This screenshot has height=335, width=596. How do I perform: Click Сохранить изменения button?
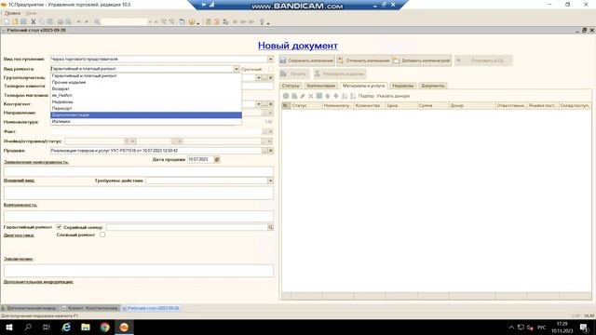point(306,60)
